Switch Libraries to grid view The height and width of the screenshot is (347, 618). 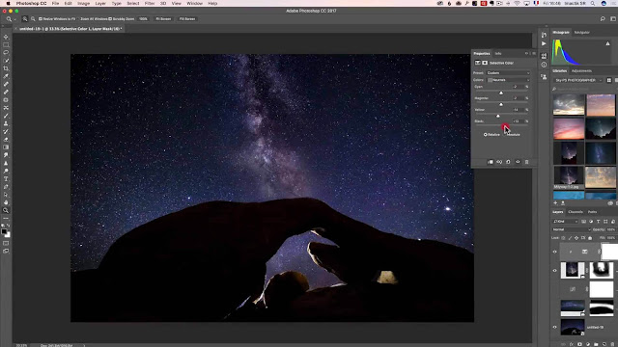point(609,80)
